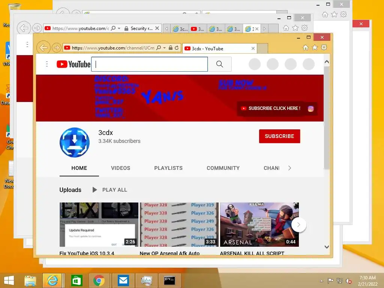Open Favorites star in rearmost IE window
The image size is (384, 288).
pos(334,15)
